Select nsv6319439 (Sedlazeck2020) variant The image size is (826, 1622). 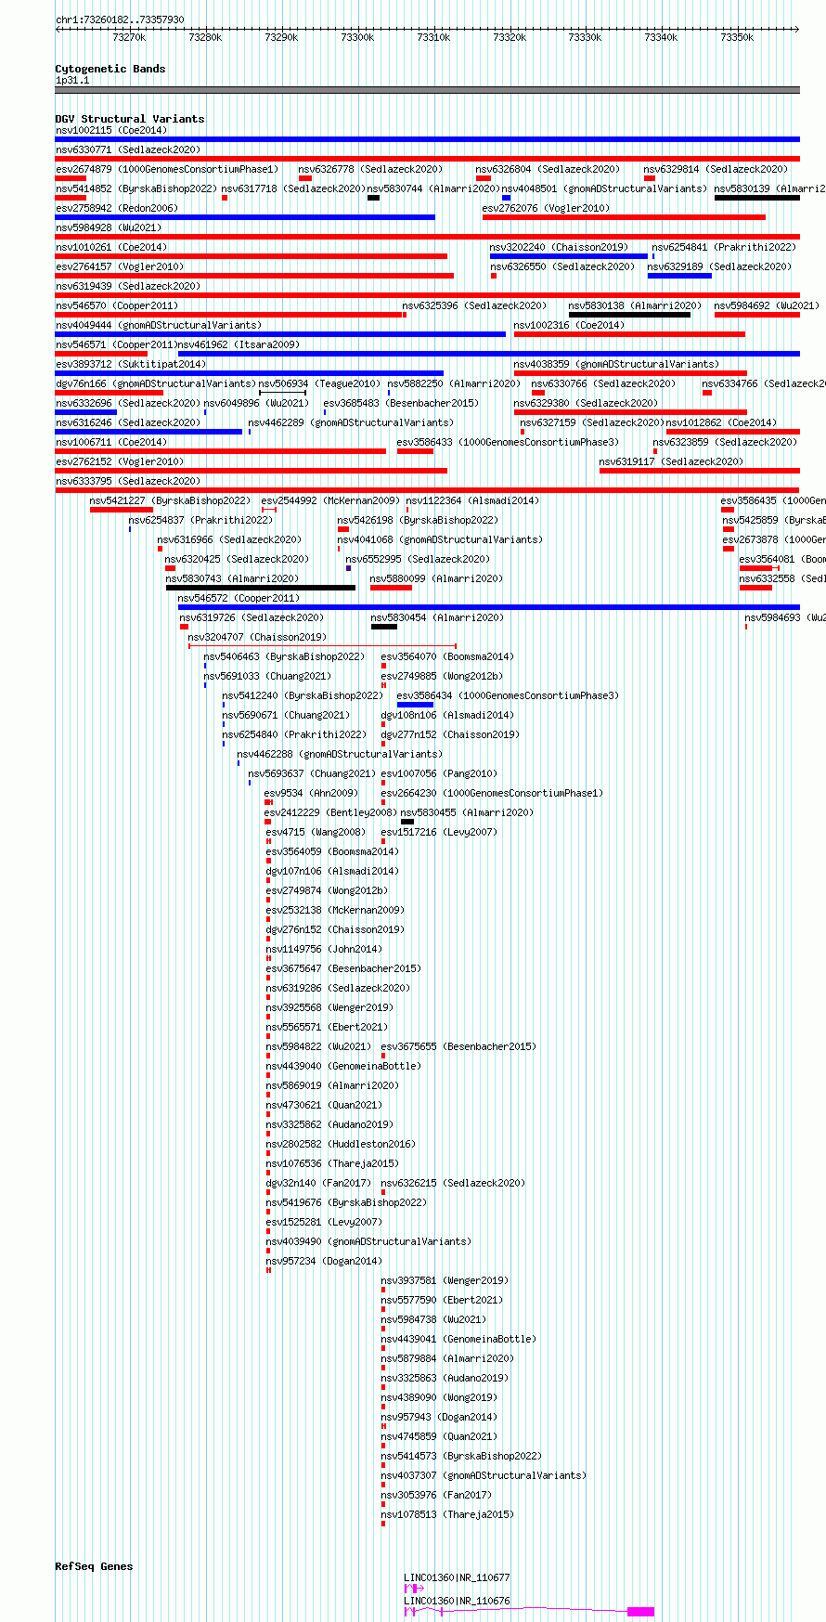[x=128, y=286]
